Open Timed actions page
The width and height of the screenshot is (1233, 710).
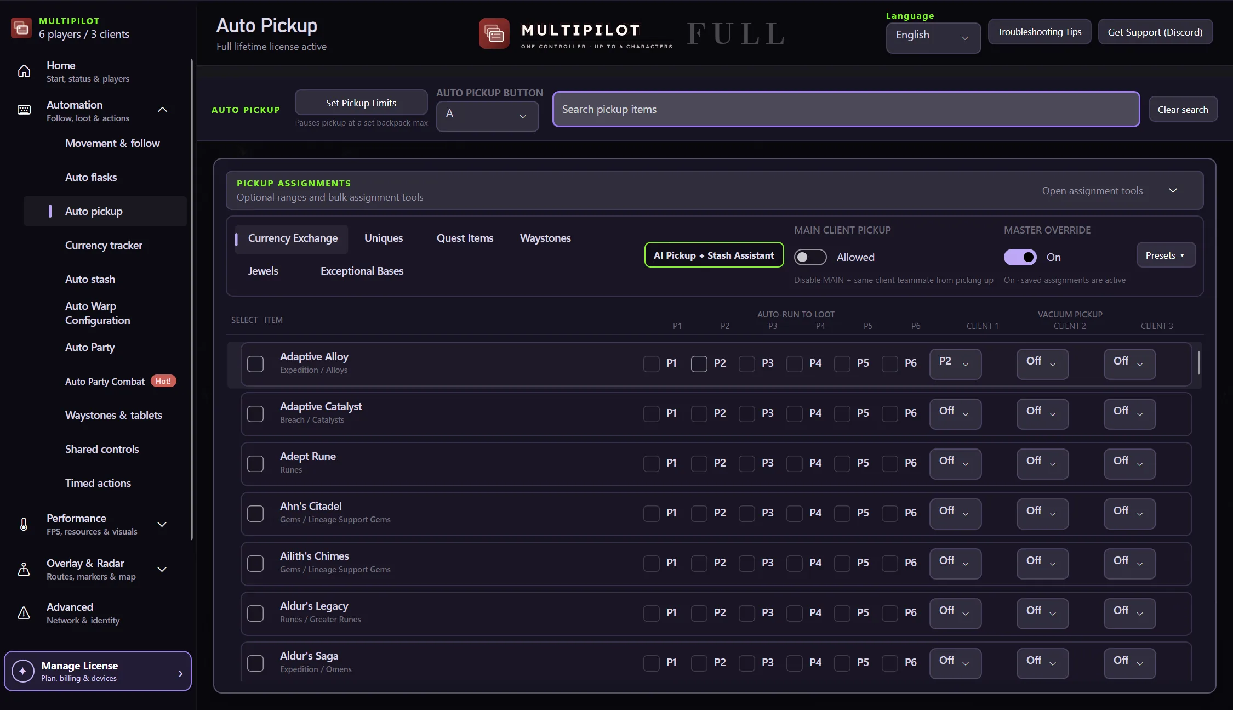point(98,484)
